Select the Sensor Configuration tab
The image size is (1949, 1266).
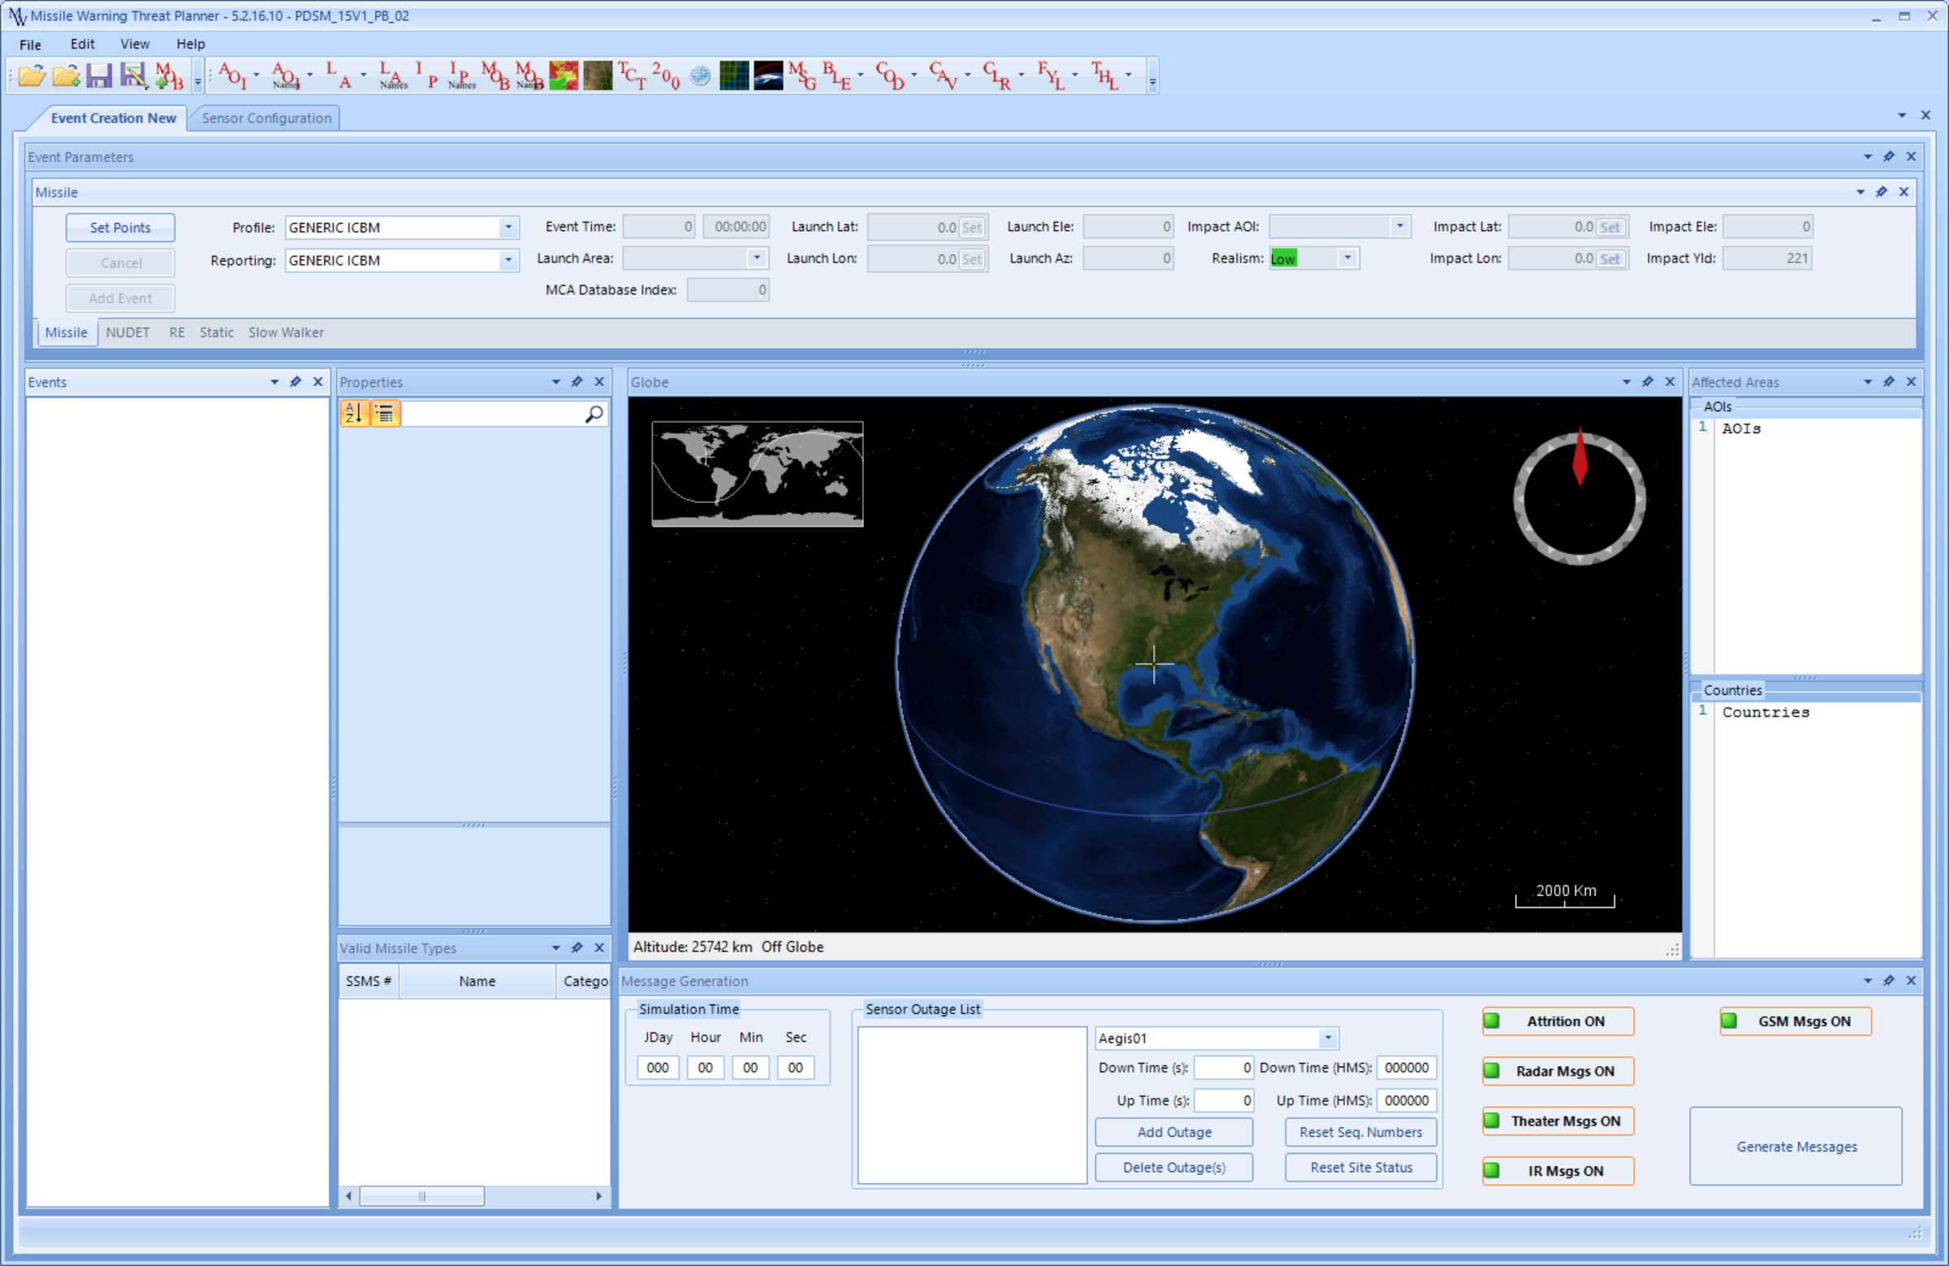(269, 118)
